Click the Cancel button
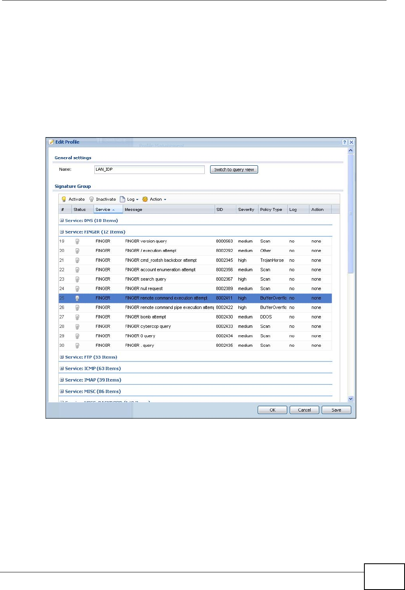Screen dimensions: 405x590 click(x=304, y=410)
